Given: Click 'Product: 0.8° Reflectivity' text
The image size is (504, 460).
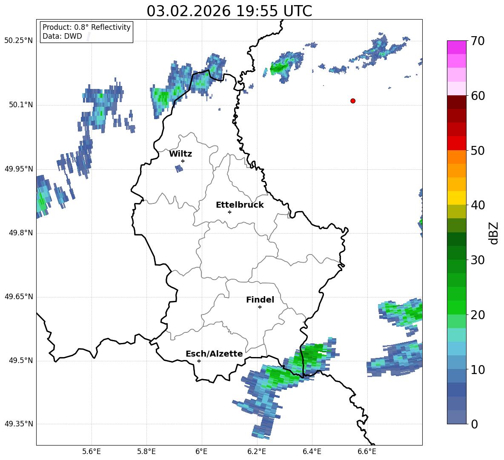Looking at the screenshot, I should pos(86,27).
